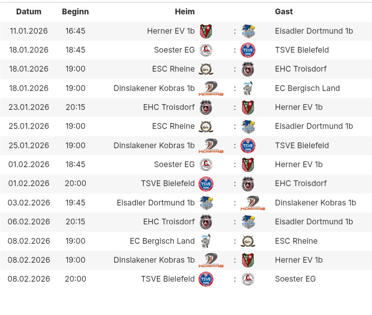This screenshot has height=315, width=372.
Task: Click Herner EV 1b home logo, 11.01.2026 match
Action: (x=206, y=31)
